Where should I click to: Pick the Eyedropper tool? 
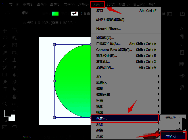point(5,53)
